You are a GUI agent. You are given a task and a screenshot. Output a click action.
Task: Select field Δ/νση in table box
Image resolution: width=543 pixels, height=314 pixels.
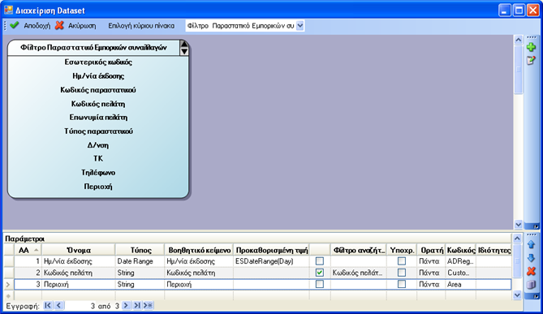click(x=98, y=145)
